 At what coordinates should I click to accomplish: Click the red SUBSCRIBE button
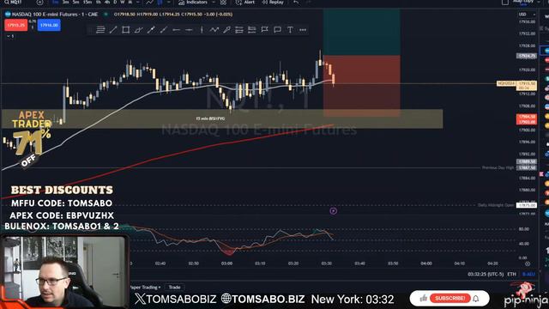(x=449, y=298)
